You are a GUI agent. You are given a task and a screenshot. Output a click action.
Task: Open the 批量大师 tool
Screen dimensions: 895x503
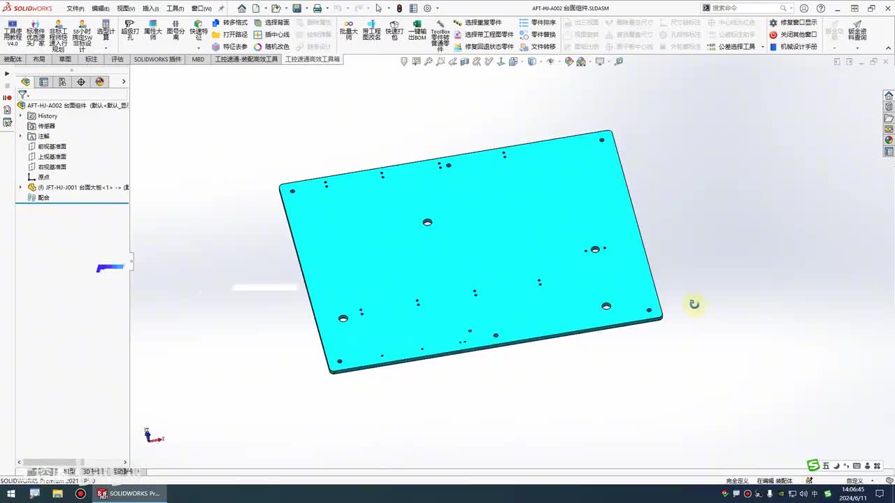[348, 31]
